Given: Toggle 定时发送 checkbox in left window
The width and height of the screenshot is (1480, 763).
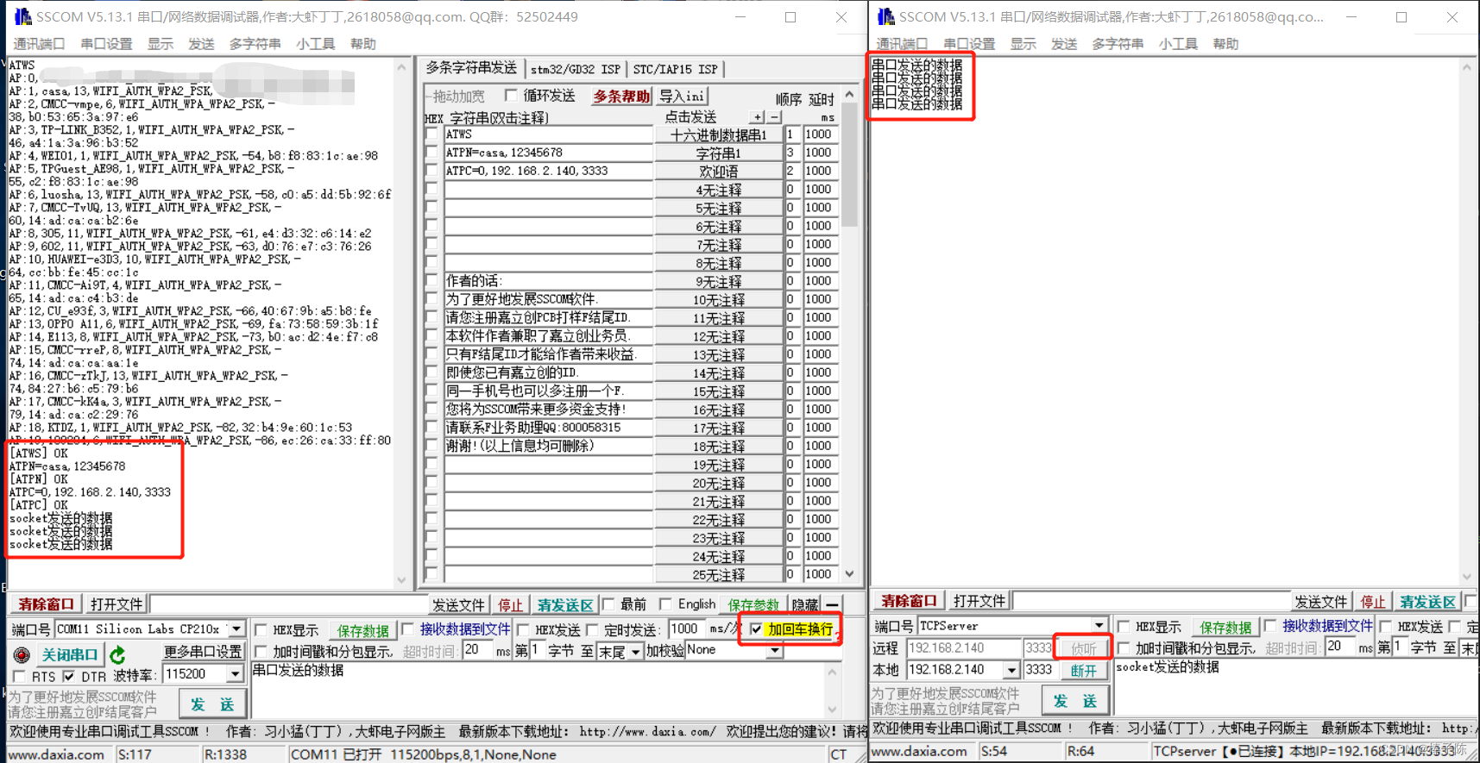Looking at the screenshot, I should click(x=592, y=630).
